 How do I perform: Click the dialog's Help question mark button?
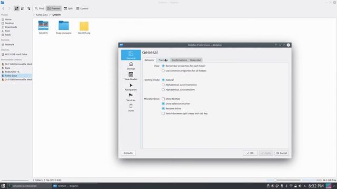276,45
